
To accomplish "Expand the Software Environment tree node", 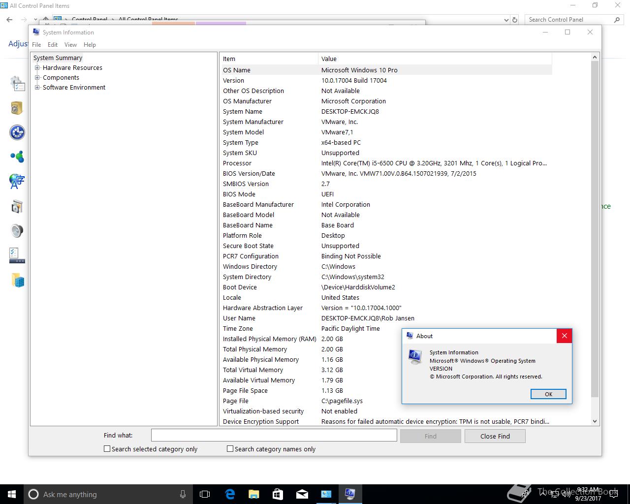I will pyautogui.click(x=37, y=88).
